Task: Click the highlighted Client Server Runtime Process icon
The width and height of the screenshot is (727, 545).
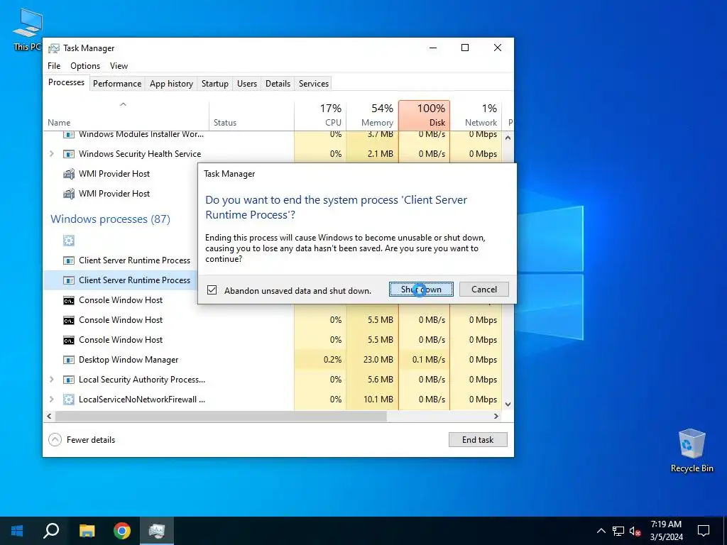Action: (x=69, y=280)
